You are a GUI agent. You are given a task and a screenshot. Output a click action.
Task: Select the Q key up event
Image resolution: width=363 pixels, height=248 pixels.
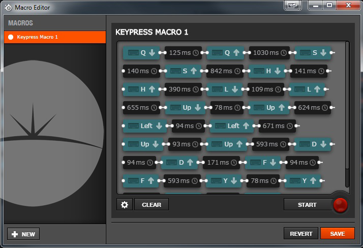(225, 53)
